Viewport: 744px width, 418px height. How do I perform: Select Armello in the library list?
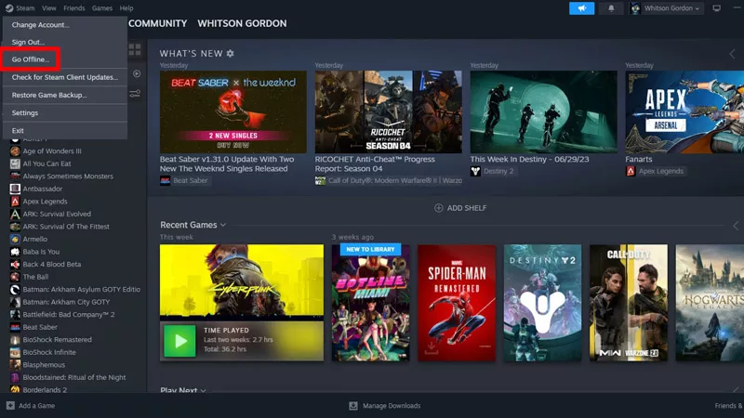35,239
